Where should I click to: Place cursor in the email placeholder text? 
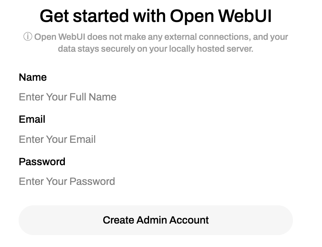tap(57, 139)
